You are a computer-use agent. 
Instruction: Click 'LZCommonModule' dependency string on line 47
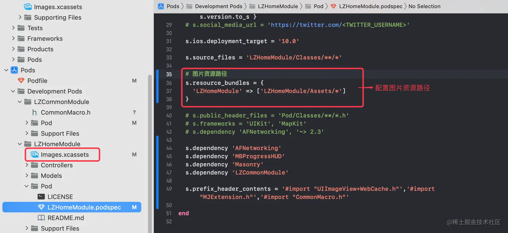260,172
